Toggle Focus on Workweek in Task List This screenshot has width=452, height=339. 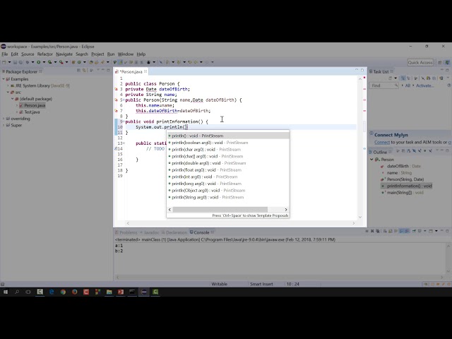tap(416, 78)
